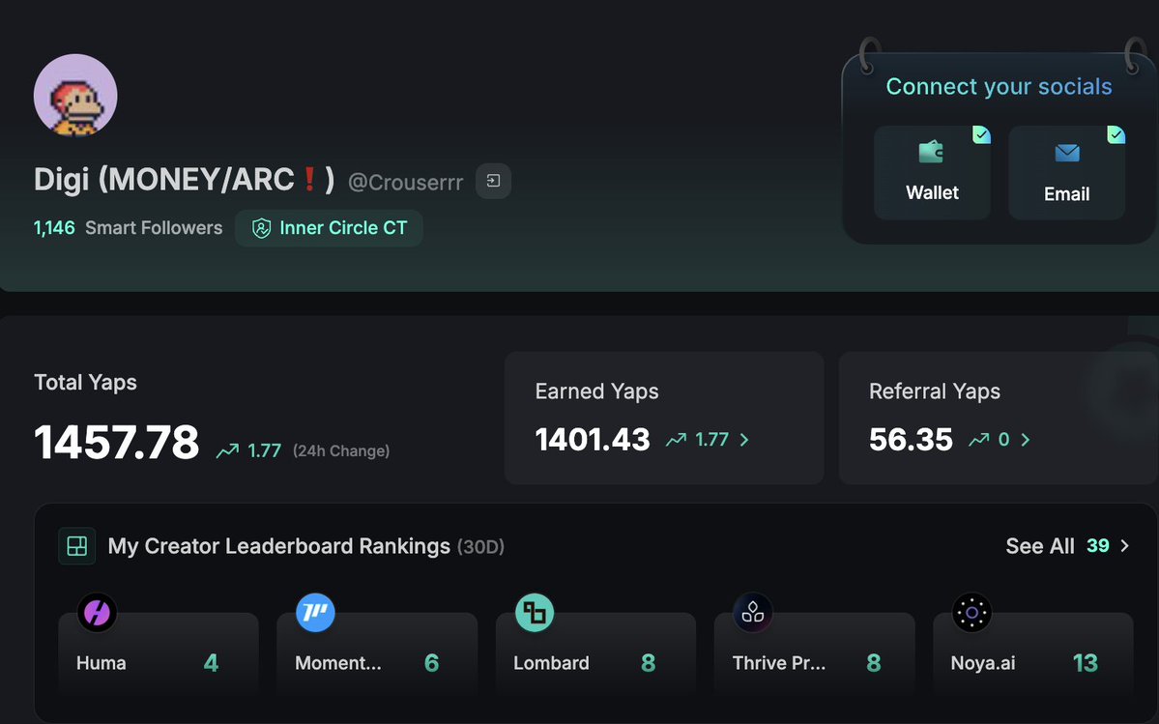Click the leaderboard grid icon
1159x724 pixels.
point(77,546)
